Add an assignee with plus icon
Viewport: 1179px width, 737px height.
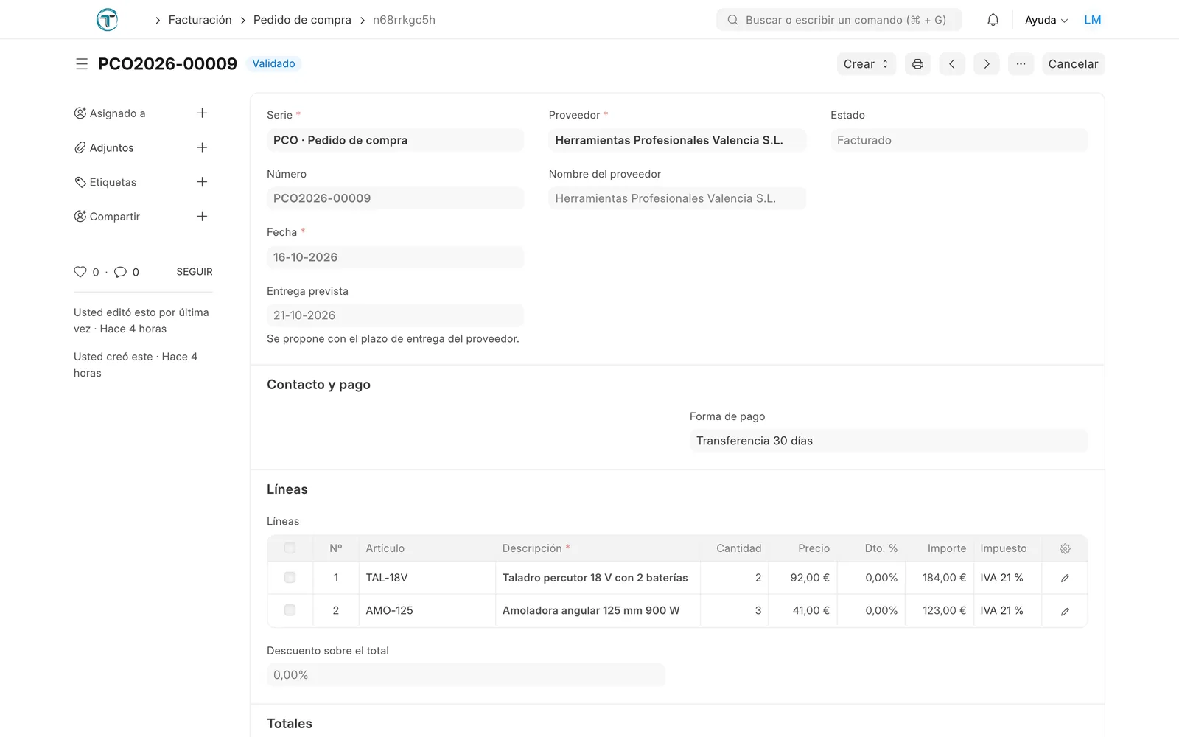coord(202,113)
